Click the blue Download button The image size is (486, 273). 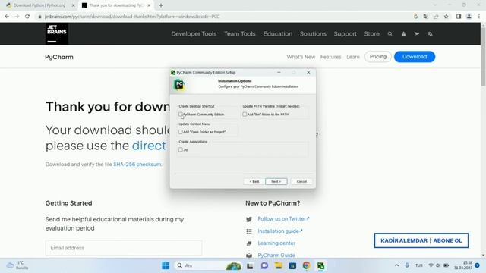pyautogui.click(x=415, y=57)
